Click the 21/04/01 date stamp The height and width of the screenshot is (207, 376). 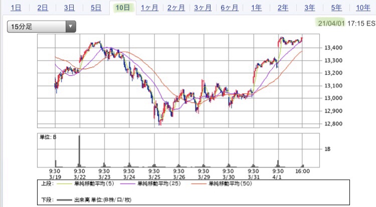pos(331,23)
